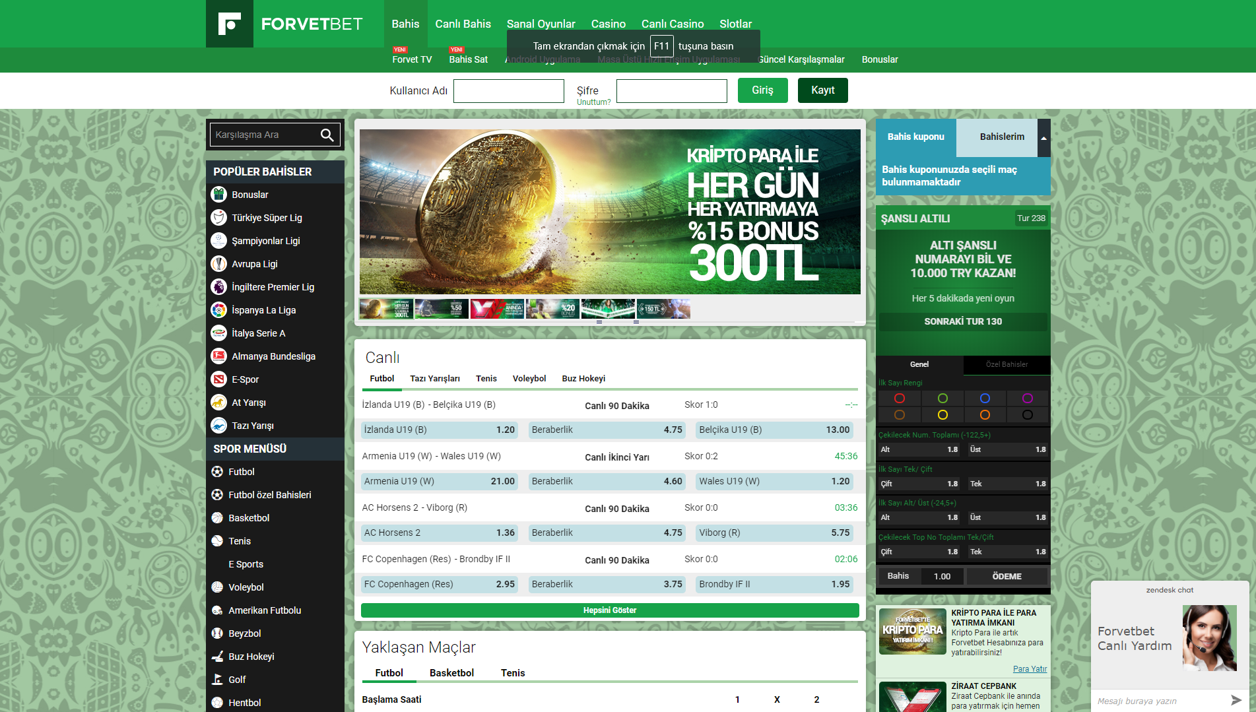Open the At Yarışı horse icon
The height and width of the screenshot is (712, 1256).
pyautogui.click(x=218, y=403)
